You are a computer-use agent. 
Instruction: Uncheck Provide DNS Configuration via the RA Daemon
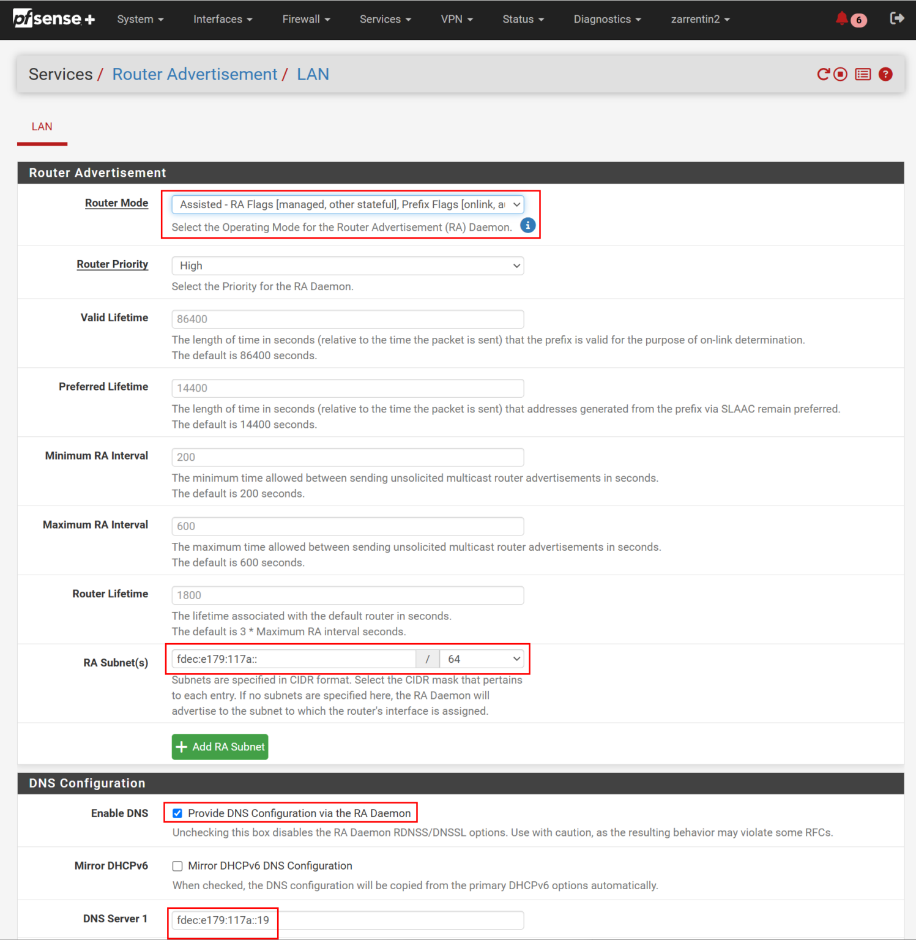[x=177, y=813]
